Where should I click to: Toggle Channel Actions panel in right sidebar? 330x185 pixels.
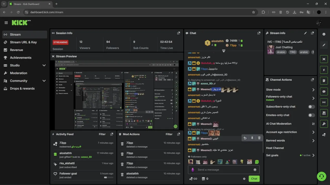[x=324, y=113]
